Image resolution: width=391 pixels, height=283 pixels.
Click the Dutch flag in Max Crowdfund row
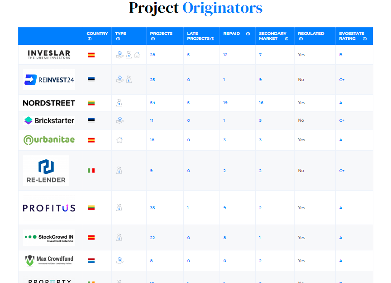tap(91, 261)
